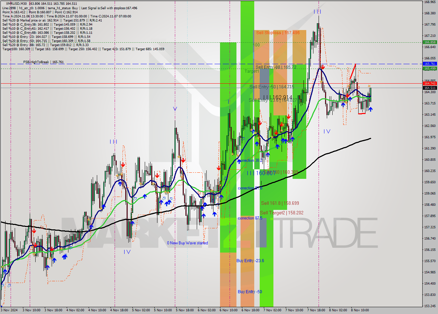Click the 'I V' wave label below 4 Nov low
The height and width of the screenshot is (314, 438).
pyautogui.click(x=127, y=252)
